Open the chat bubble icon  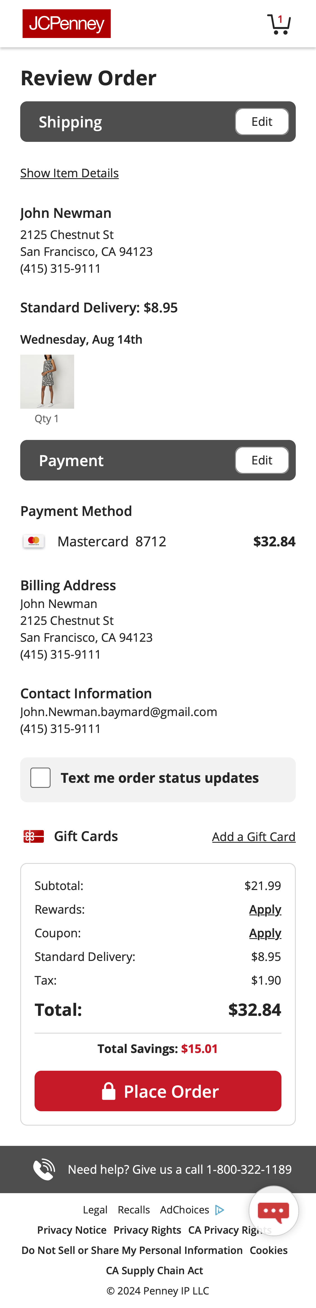point(274,1211)
